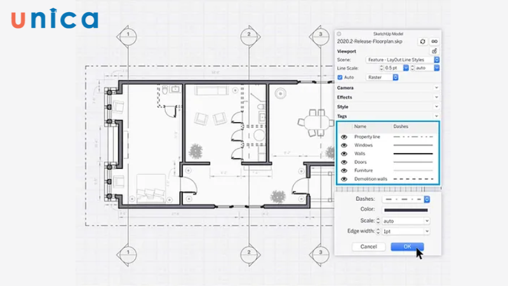Expand the Camera section
The image size is (508, 286).
click(x=436, y=88)
